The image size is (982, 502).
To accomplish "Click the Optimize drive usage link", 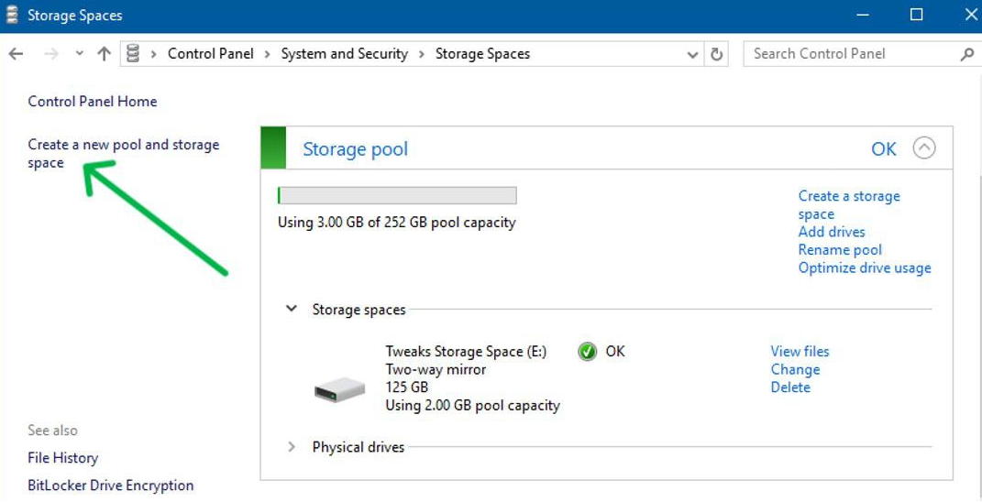I will tap(864, 268).
